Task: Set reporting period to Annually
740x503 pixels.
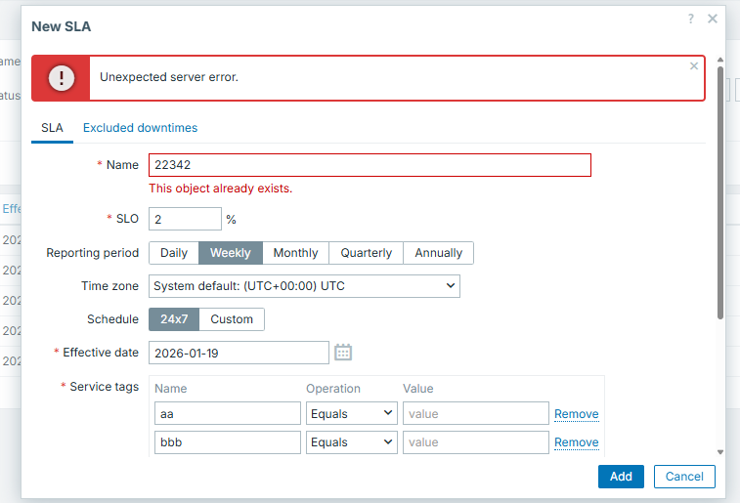Action: (x=438, y=253)
